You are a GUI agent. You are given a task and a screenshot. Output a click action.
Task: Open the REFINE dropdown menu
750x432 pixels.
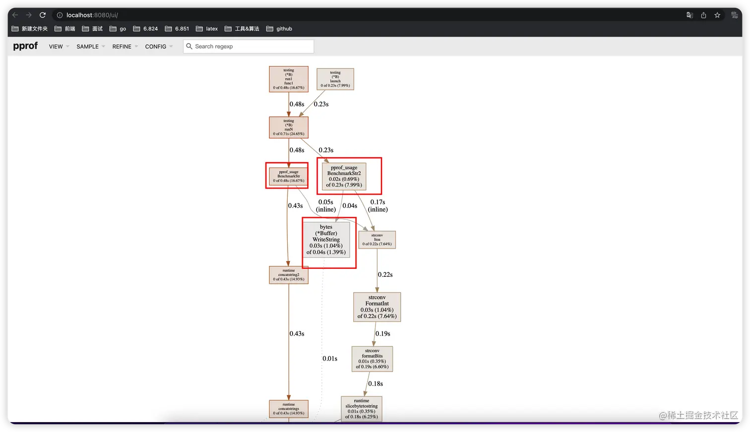125,47
